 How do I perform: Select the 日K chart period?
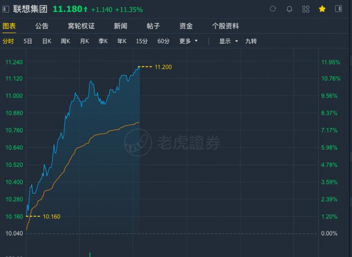47,41
